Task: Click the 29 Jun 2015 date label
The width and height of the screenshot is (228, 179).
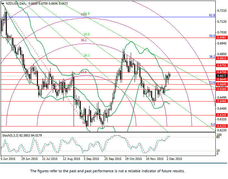Action: 30,159
